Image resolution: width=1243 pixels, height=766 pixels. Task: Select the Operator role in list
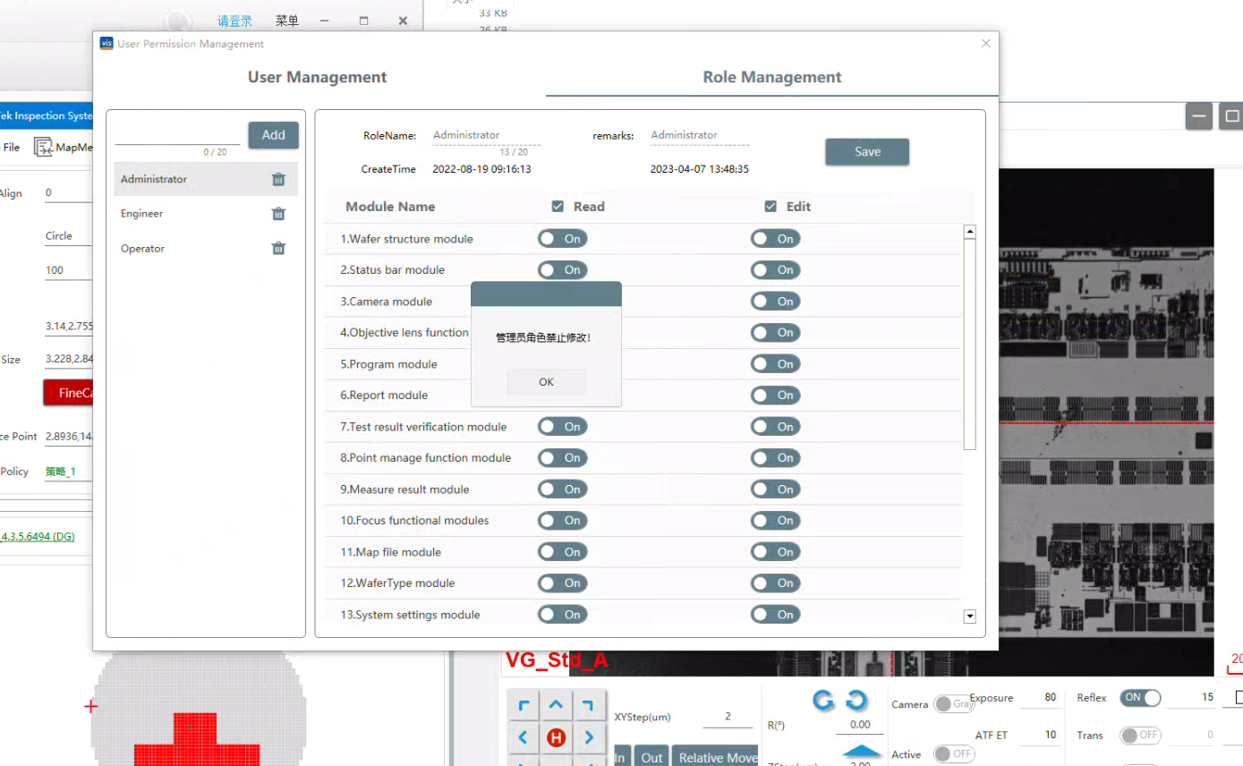click(206, 249)
